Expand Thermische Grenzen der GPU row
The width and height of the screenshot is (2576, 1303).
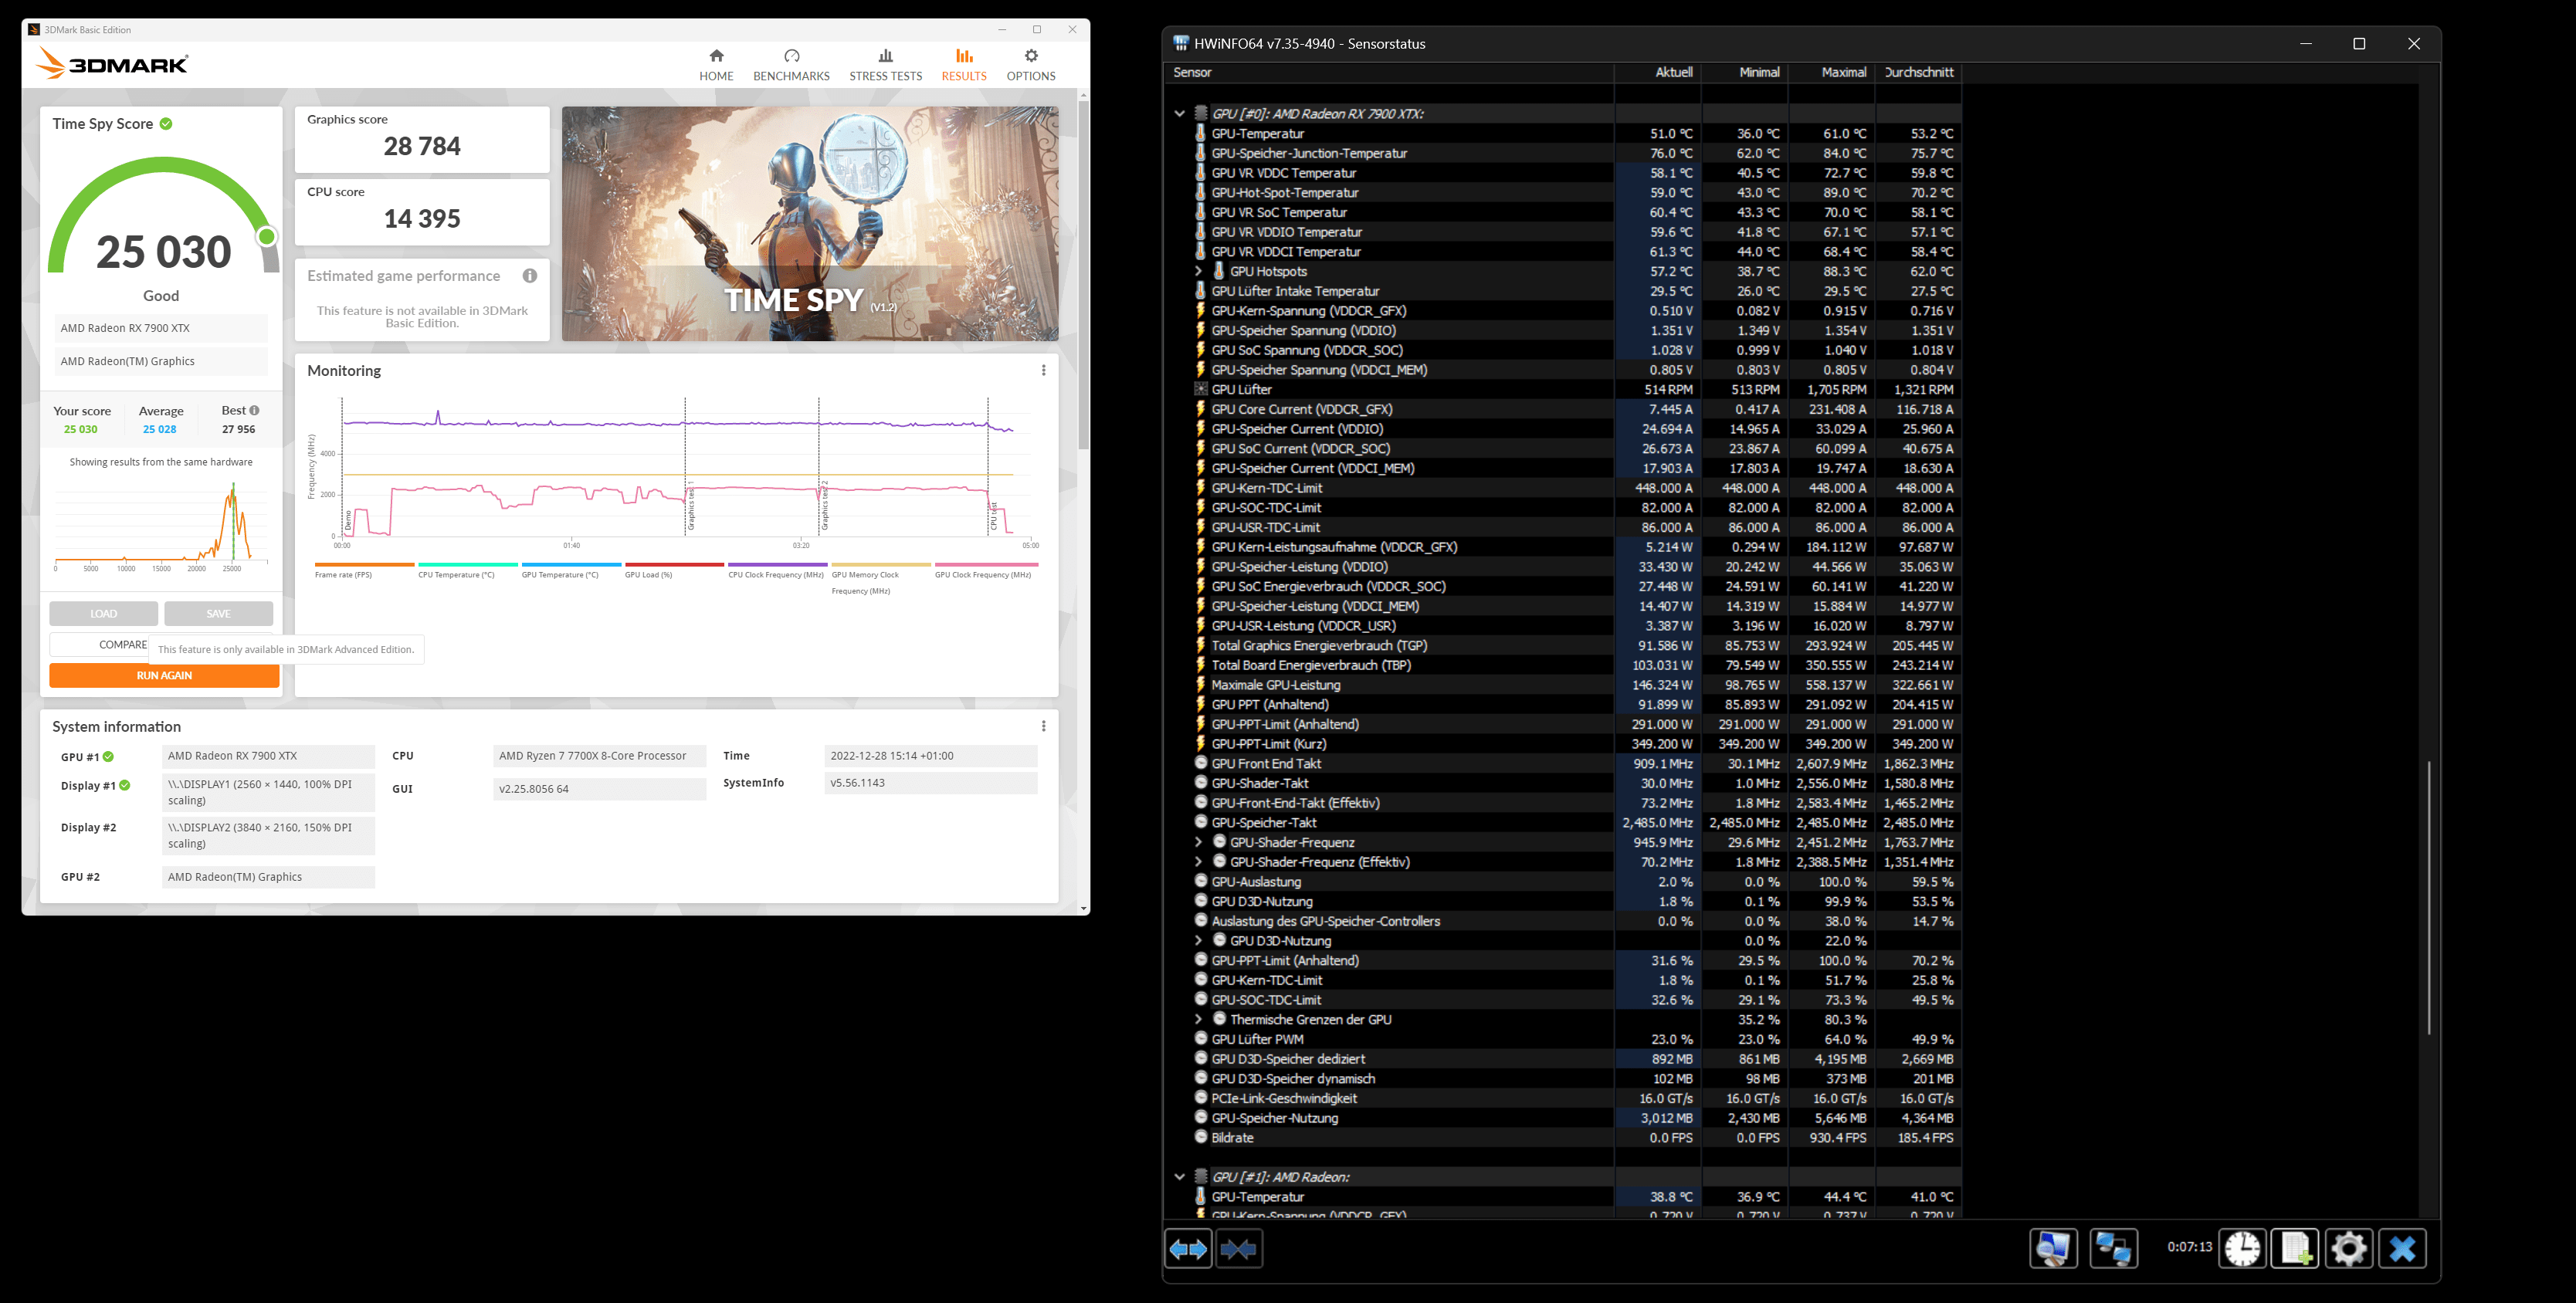tap(1198, 1020)
